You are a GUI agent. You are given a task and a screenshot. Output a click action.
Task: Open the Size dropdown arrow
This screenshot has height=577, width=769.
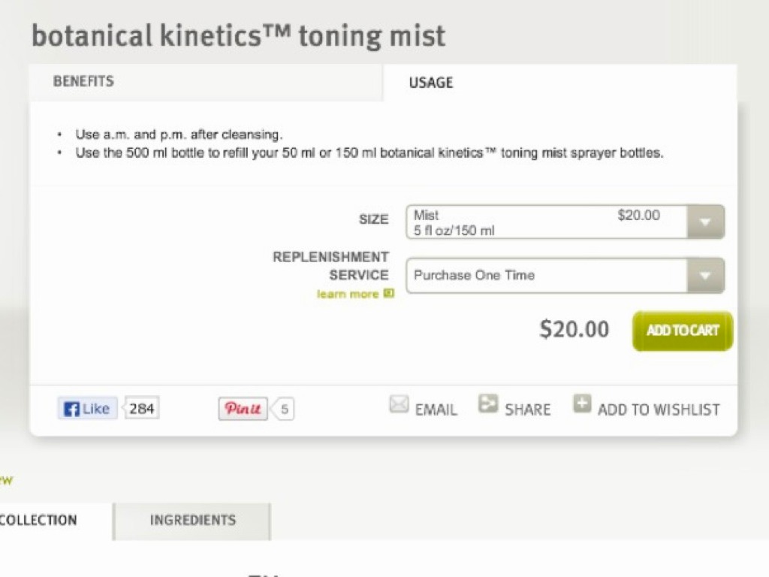point(705,222)
